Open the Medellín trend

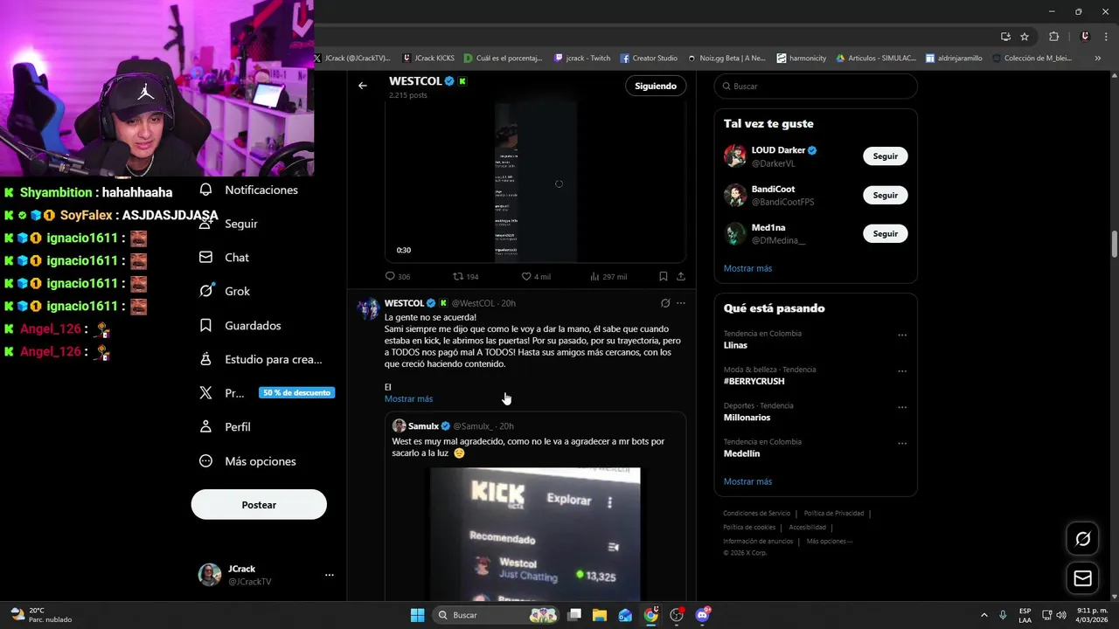pyautogui.click(x=741, y=453)
